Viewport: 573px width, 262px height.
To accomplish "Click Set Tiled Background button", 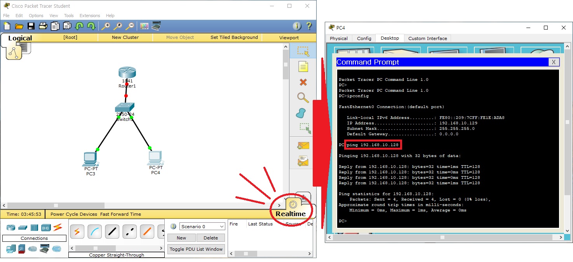I will (234, 37).
